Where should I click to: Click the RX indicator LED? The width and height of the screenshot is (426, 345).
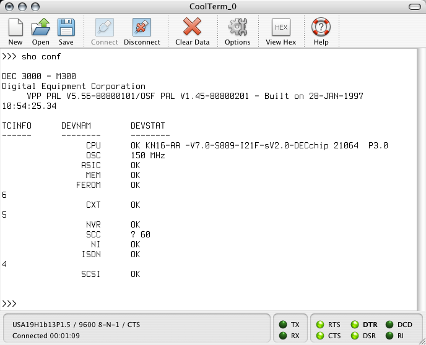pyautogui.click(x=283, y=336)
